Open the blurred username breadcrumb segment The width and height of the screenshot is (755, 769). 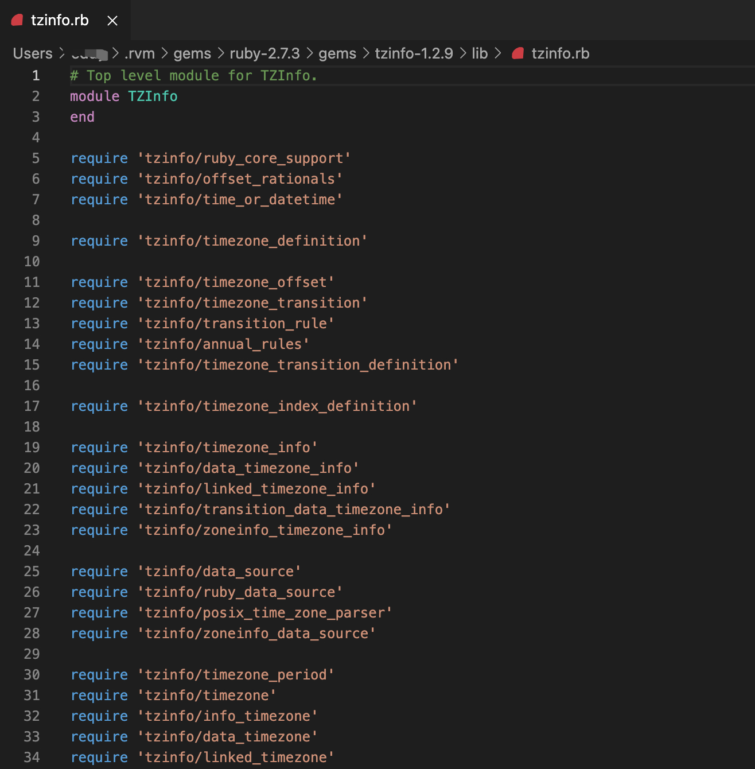point(89,53)
